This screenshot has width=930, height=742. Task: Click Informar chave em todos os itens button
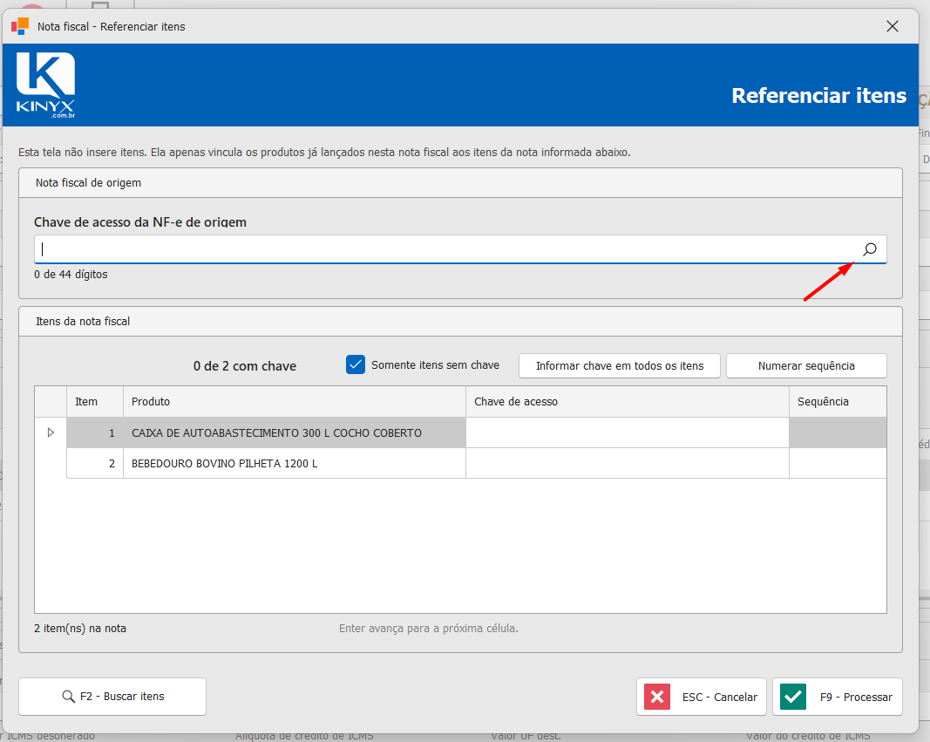coord(619,366)
